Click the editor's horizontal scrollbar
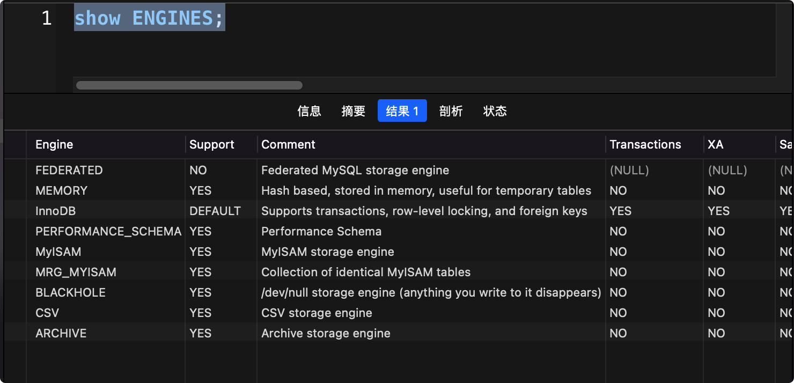Viewport: 794px width, 383px height. point(189,85)
